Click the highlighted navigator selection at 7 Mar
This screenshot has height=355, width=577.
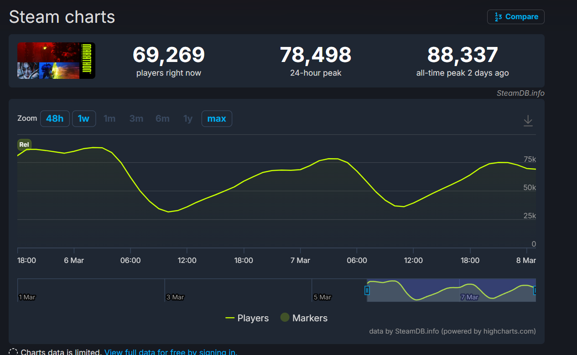[x=451, y=290]
